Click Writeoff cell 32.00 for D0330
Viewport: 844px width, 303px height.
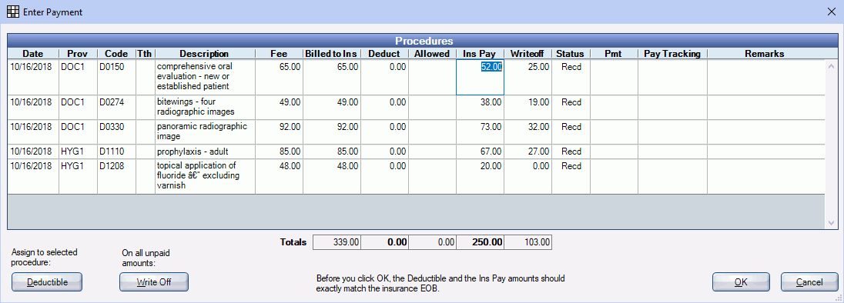click(x=528, y=132)
